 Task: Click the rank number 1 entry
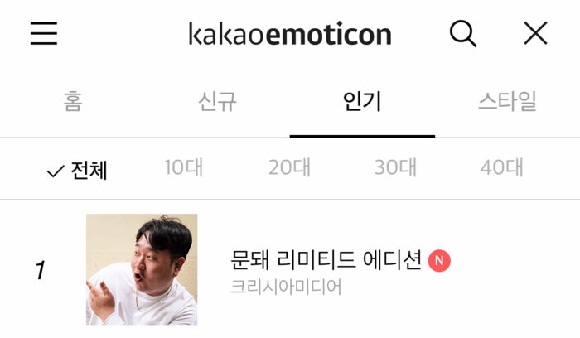click(41, 270)
